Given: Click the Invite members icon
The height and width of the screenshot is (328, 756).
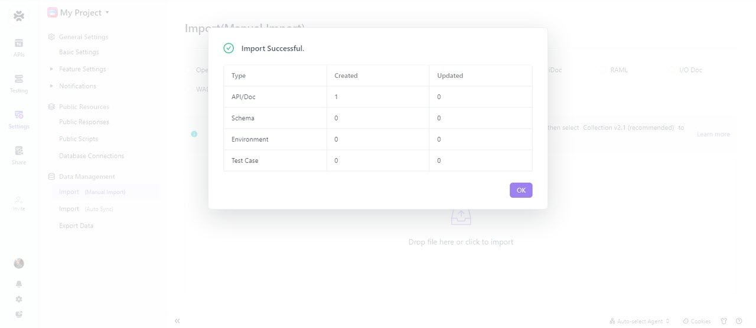Looking at the screenshot, I should (19, 203).
